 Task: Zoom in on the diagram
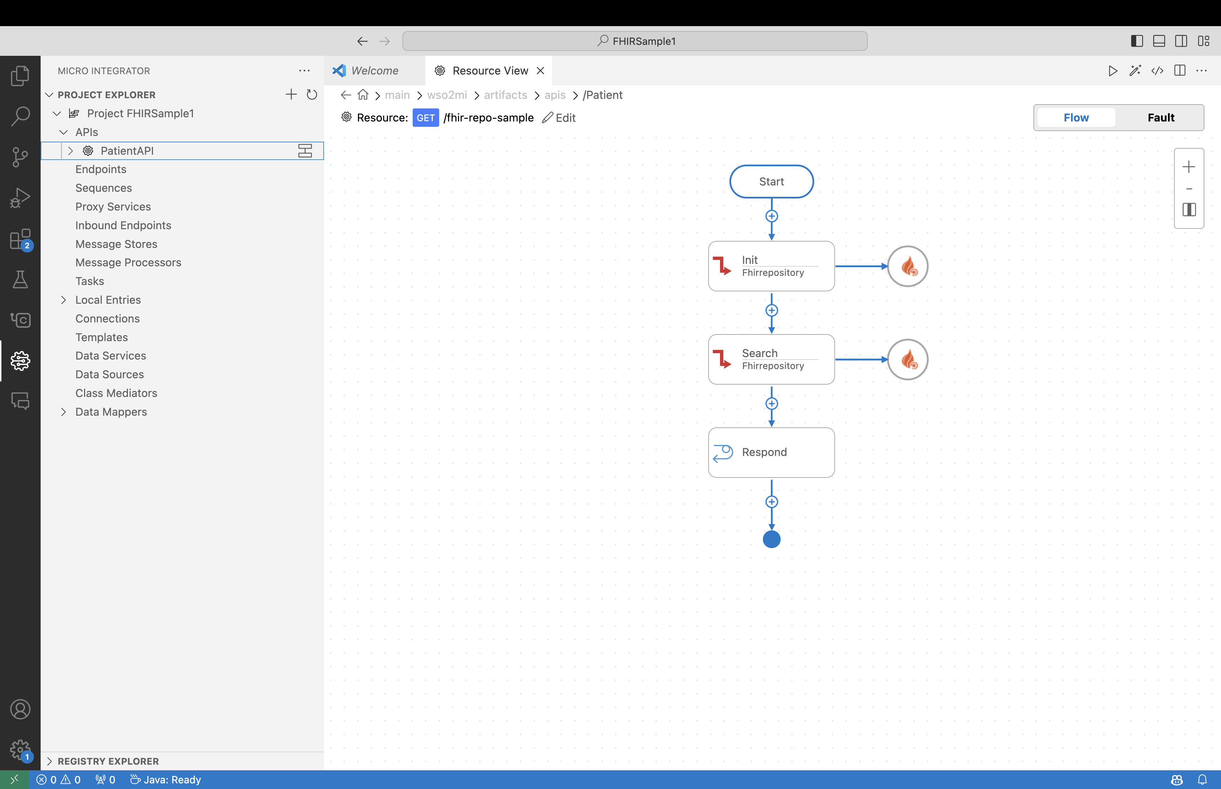tap(1189, 167)
